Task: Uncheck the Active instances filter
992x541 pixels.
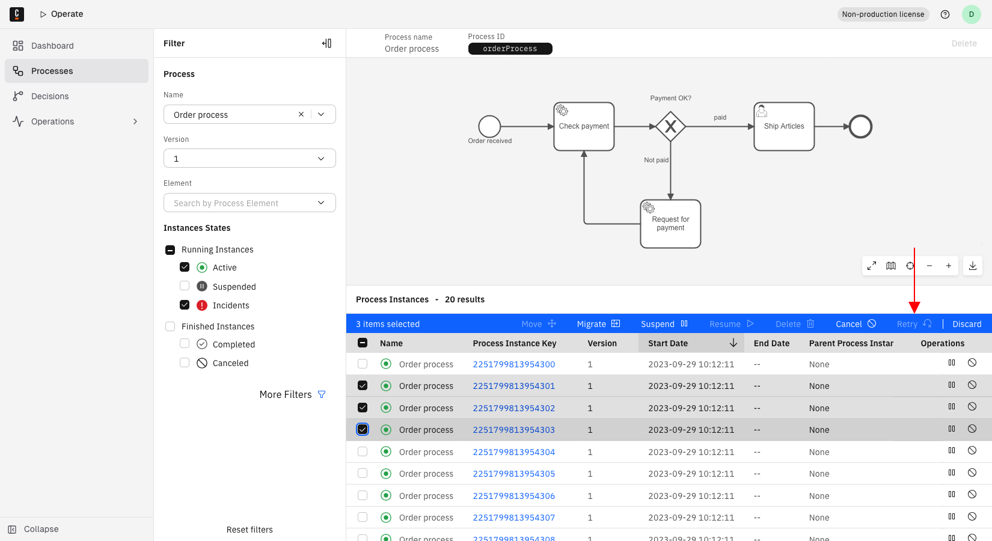Action: (185, 267)
